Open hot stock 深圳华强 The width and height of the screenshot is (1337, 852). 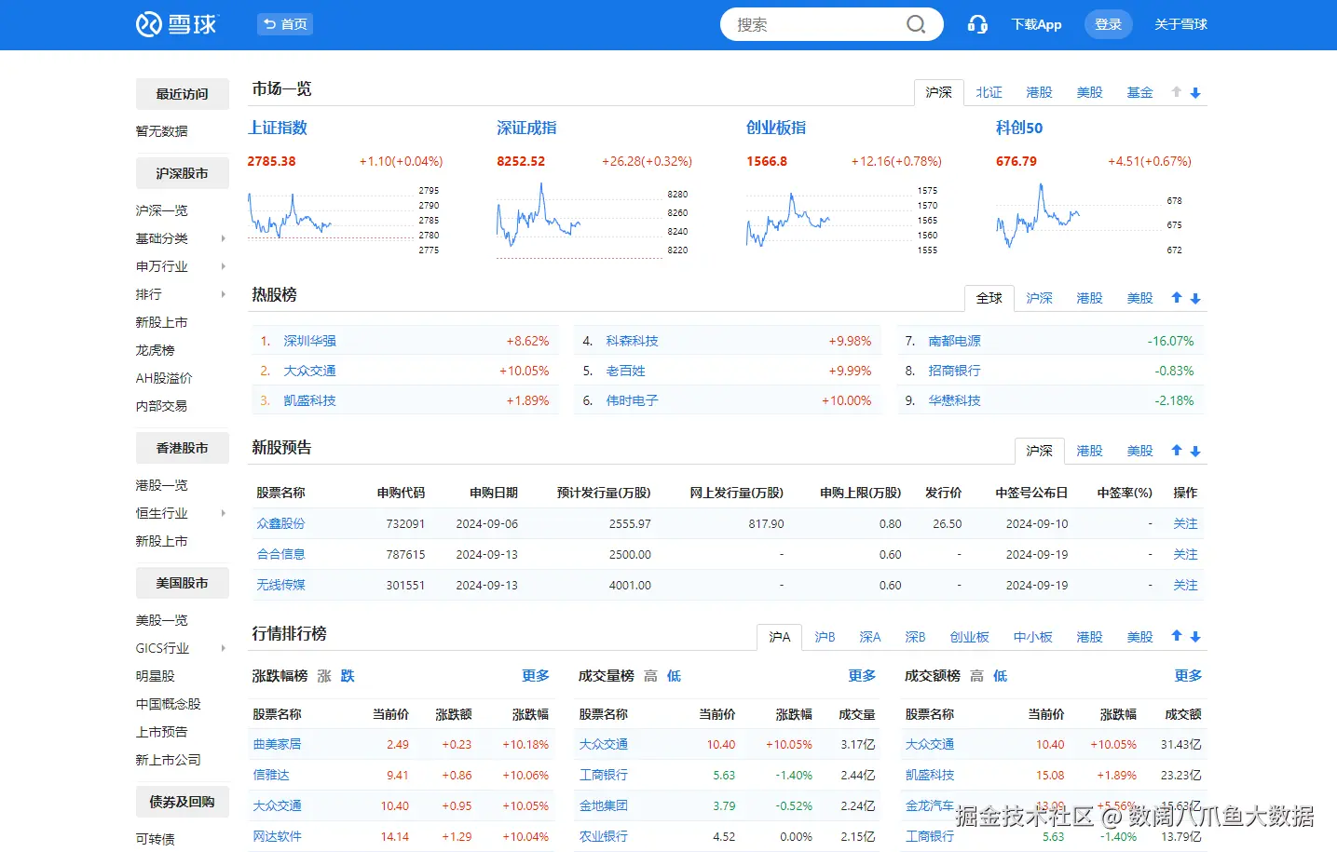pyautogui.click(x=309, y=341)
